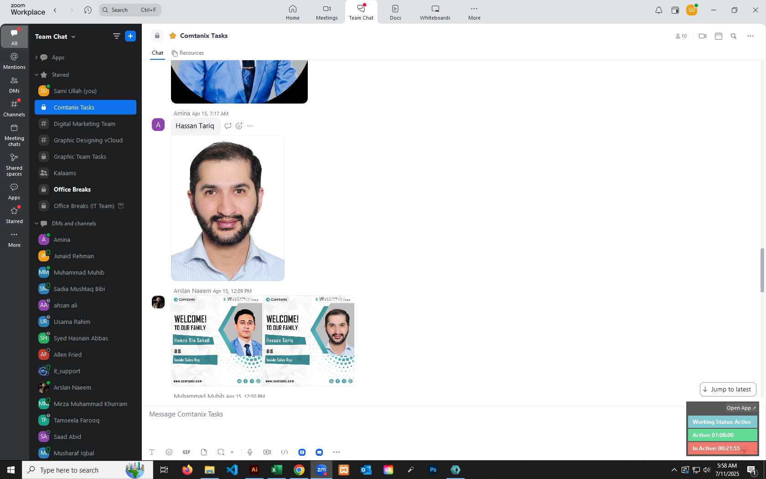Open Shared spaces in sidebar
The height and width of the screenshot is (479, 766).
pos(14,164)
